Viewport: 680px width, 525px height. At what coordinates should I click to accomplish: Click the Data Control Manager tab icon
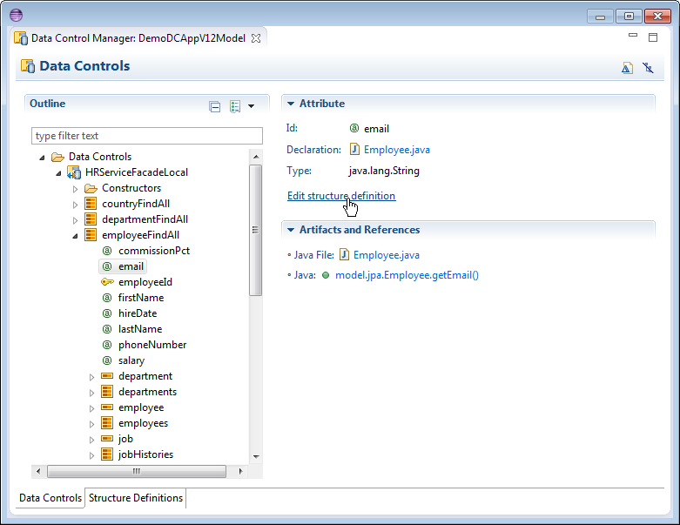coord(21,38)
